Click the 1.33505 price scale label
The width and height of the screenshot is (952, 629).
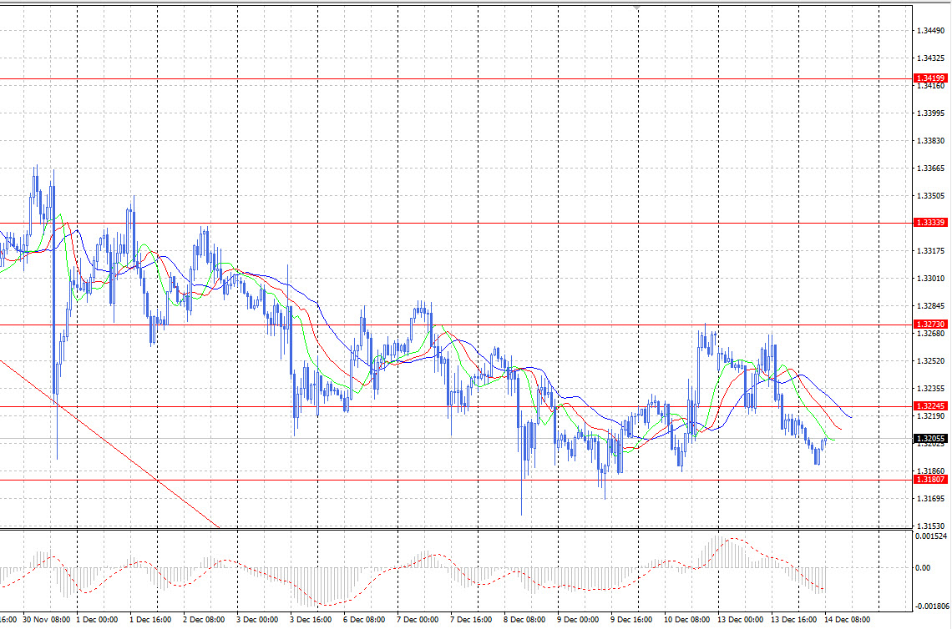click(931, 196)
